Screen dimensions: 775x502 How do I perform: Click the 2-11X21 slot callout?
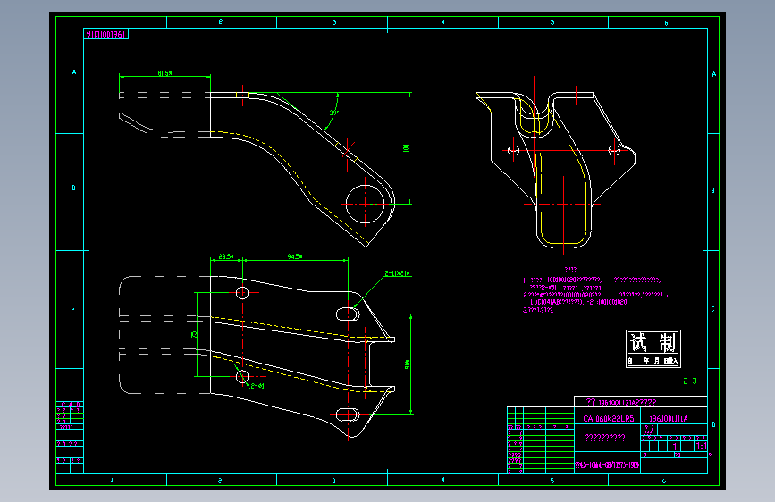[398, 273]
